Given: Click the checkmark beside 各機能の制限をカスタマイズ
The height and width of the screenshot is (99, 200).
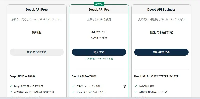Looking at the screenshot, I should [136, 92].
